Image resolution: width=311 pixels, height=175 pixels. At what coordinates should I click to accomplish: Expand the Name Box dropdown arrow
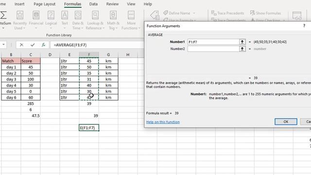click(3, 45)
